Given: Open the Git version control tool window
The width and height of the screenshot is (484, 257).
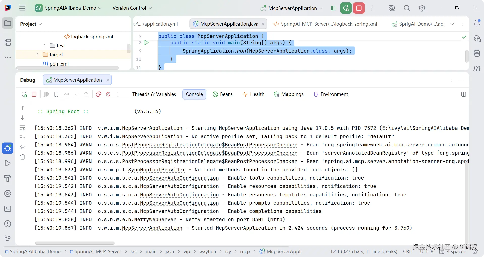Looking at the screenshot, I should [8, 239].
